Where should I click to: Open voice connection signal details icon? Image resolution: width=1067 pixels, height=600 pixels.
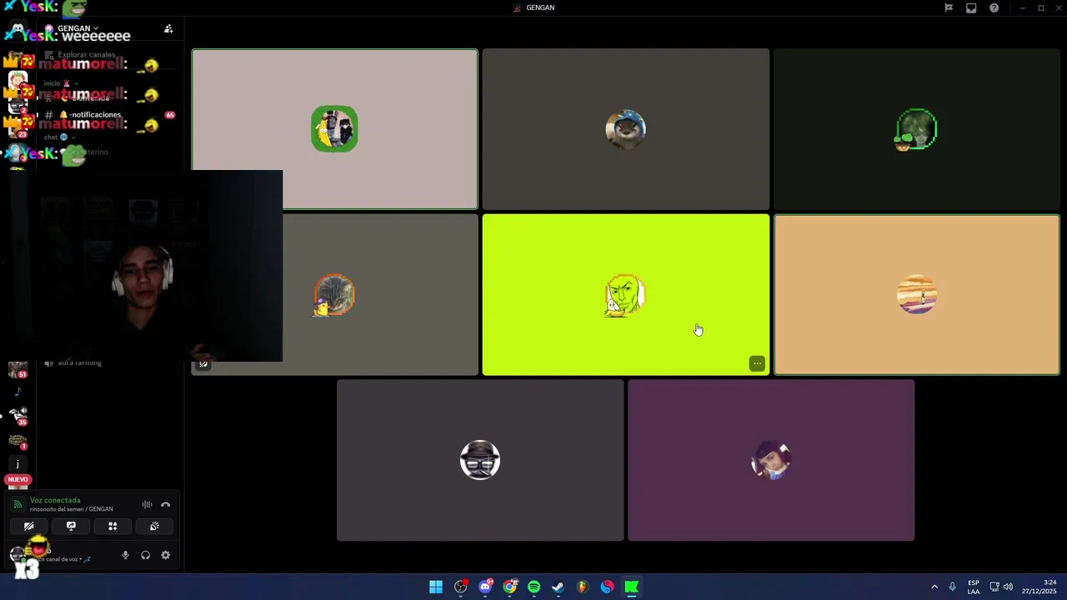(x=18, y=504)
